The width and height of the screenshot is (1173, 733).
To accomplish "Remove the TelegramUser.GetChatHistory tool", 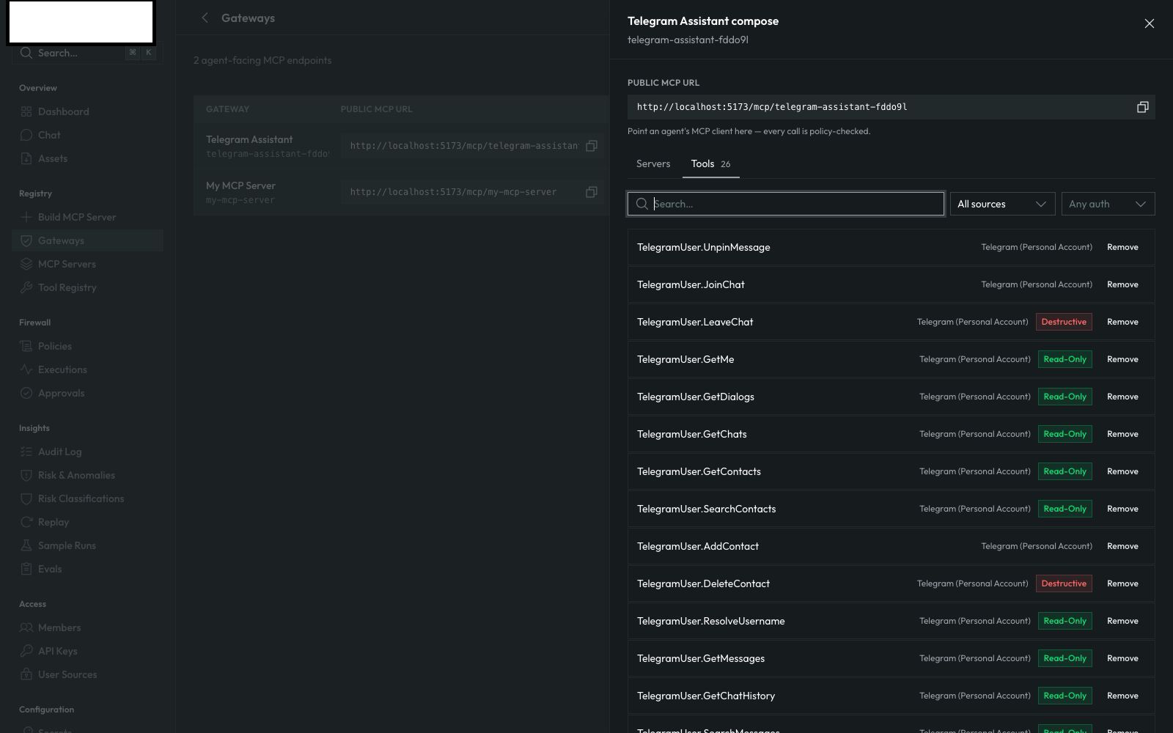I will coord(1122,696).
